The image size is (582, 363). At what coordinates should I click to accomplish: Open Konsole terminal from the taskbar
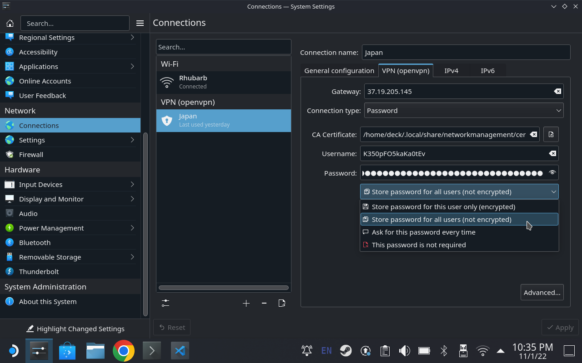coord(152,351)
